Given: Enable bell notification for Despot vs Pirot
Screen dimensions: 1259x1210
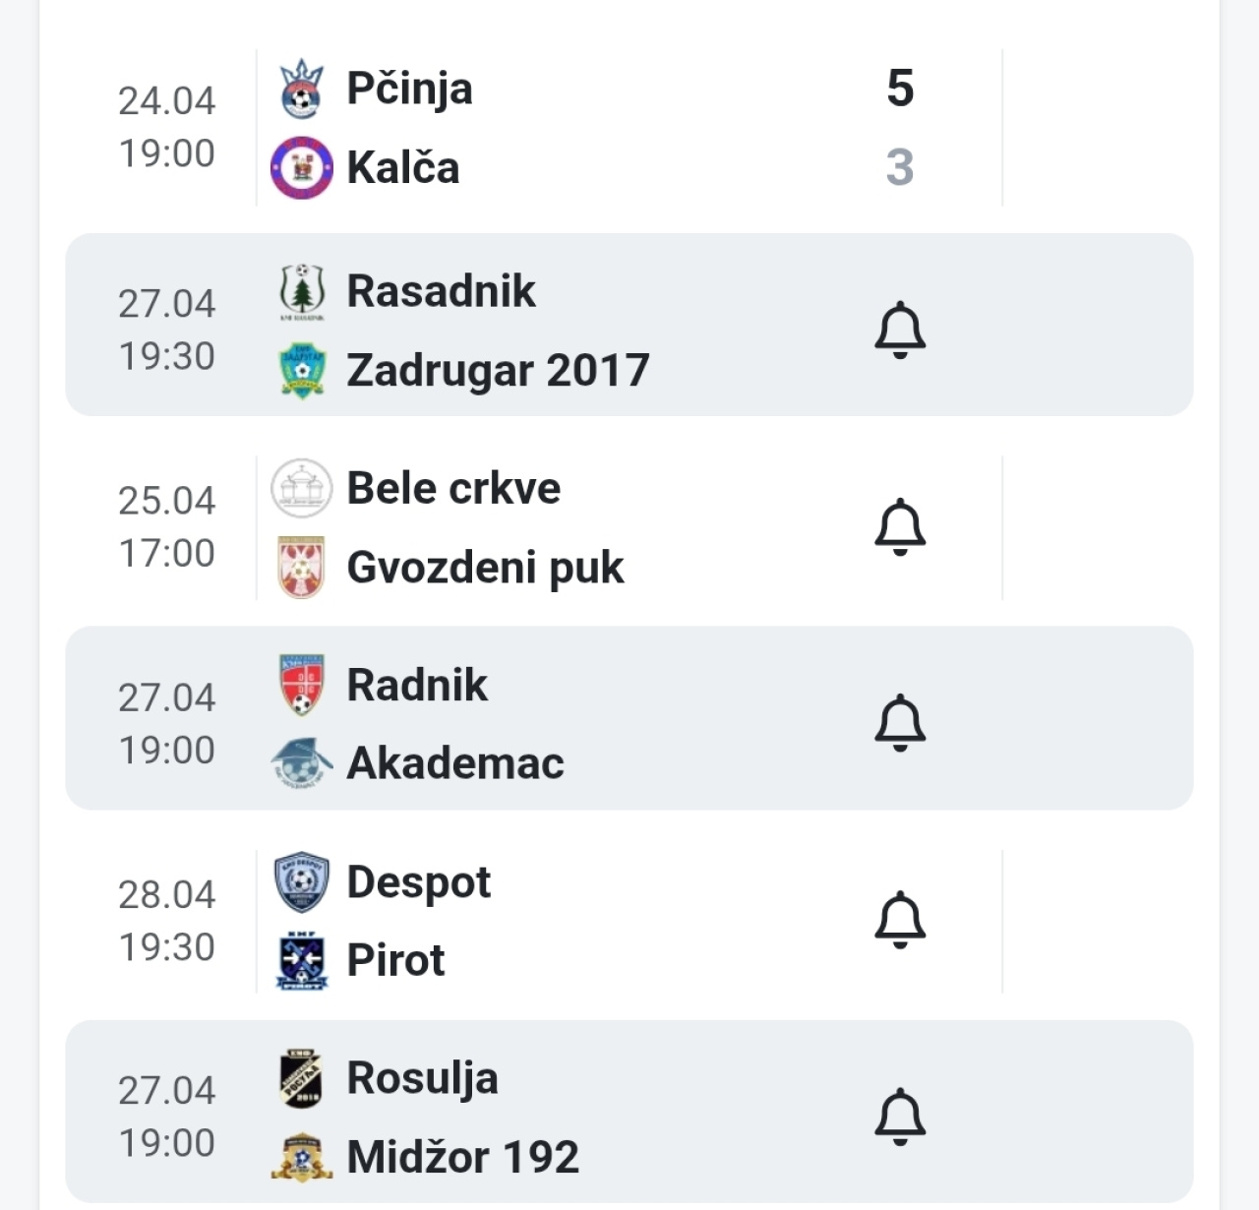Looking at the screenshot, I should (900, 920).
